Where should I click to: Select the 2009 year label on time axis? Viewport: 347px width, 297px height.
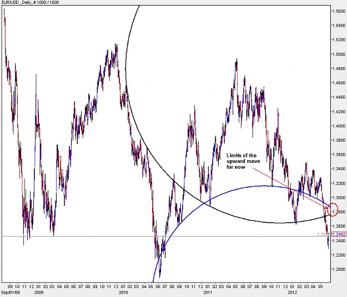39,293
